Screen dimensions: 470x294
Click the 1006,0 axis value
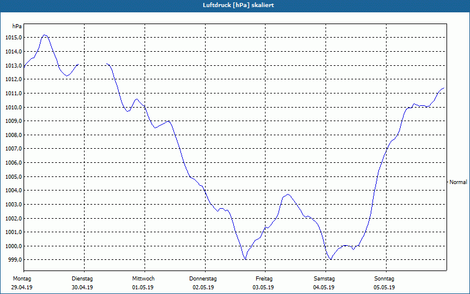point(14,163)
